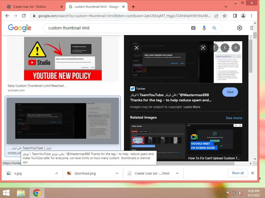The height and width of the screenshot is (198, 265).
Task: Click the Google logo
Action: (20, 28)
